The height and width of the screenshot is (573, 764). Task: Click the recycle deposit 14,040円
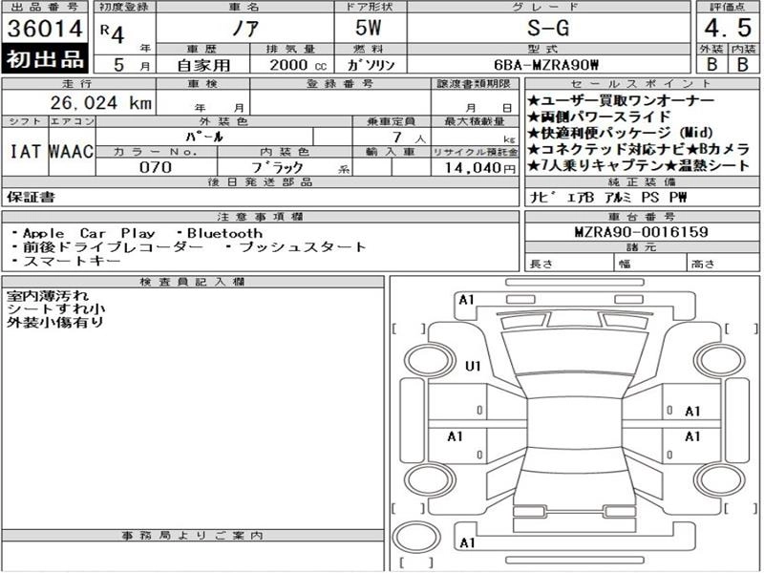[x=480, y=168]
